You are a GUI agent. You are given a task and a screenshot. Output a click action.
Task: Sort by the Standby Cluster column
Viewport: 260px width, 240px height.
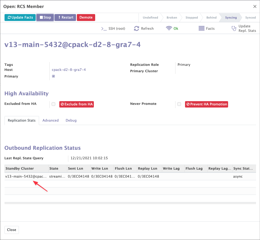tap(26, 168)
